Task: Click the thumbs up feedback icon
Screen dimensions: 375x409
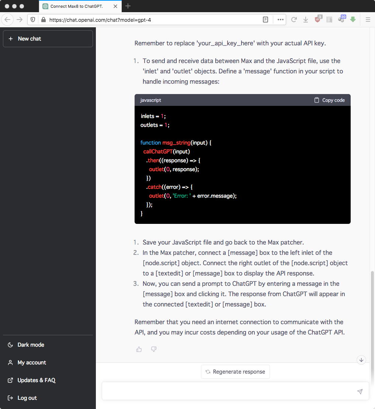Action: [x=139, y=349]
